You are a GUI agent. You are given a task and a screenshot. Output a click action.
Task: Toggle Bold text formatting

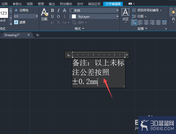pyautogui.click(x=52, y=10)
